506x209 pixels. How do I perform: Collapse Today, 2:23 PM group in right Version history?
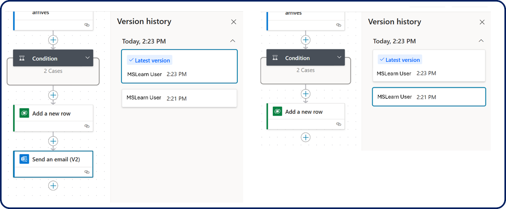pos(481,41)
